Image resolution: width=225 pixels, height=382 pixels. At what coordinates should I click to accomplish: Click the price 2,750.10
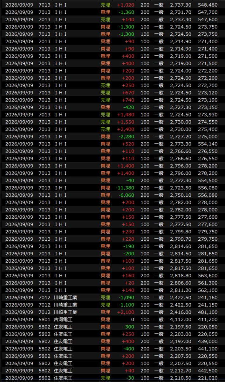coord(181,195)
